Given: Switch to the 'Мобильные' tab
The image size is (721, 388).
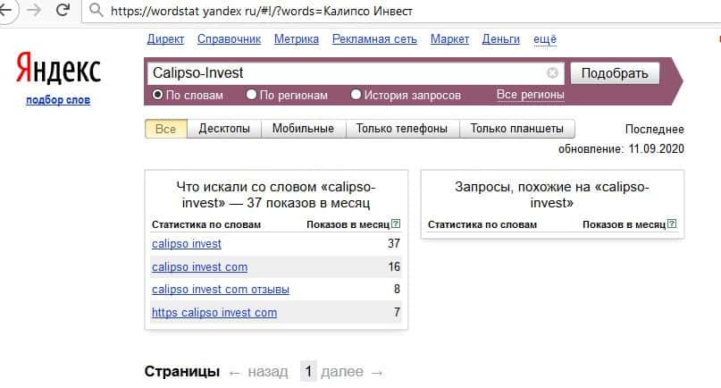Looking at the screenshot, I should (303, 129).
